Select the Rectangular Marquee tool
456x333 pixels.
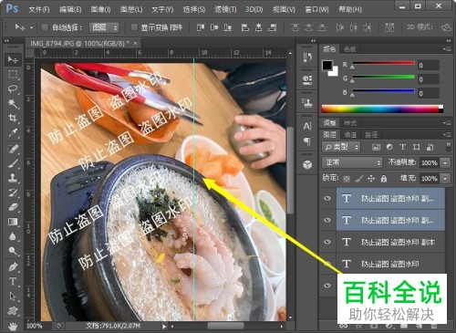pyautogui.click(x=13, y=75)
